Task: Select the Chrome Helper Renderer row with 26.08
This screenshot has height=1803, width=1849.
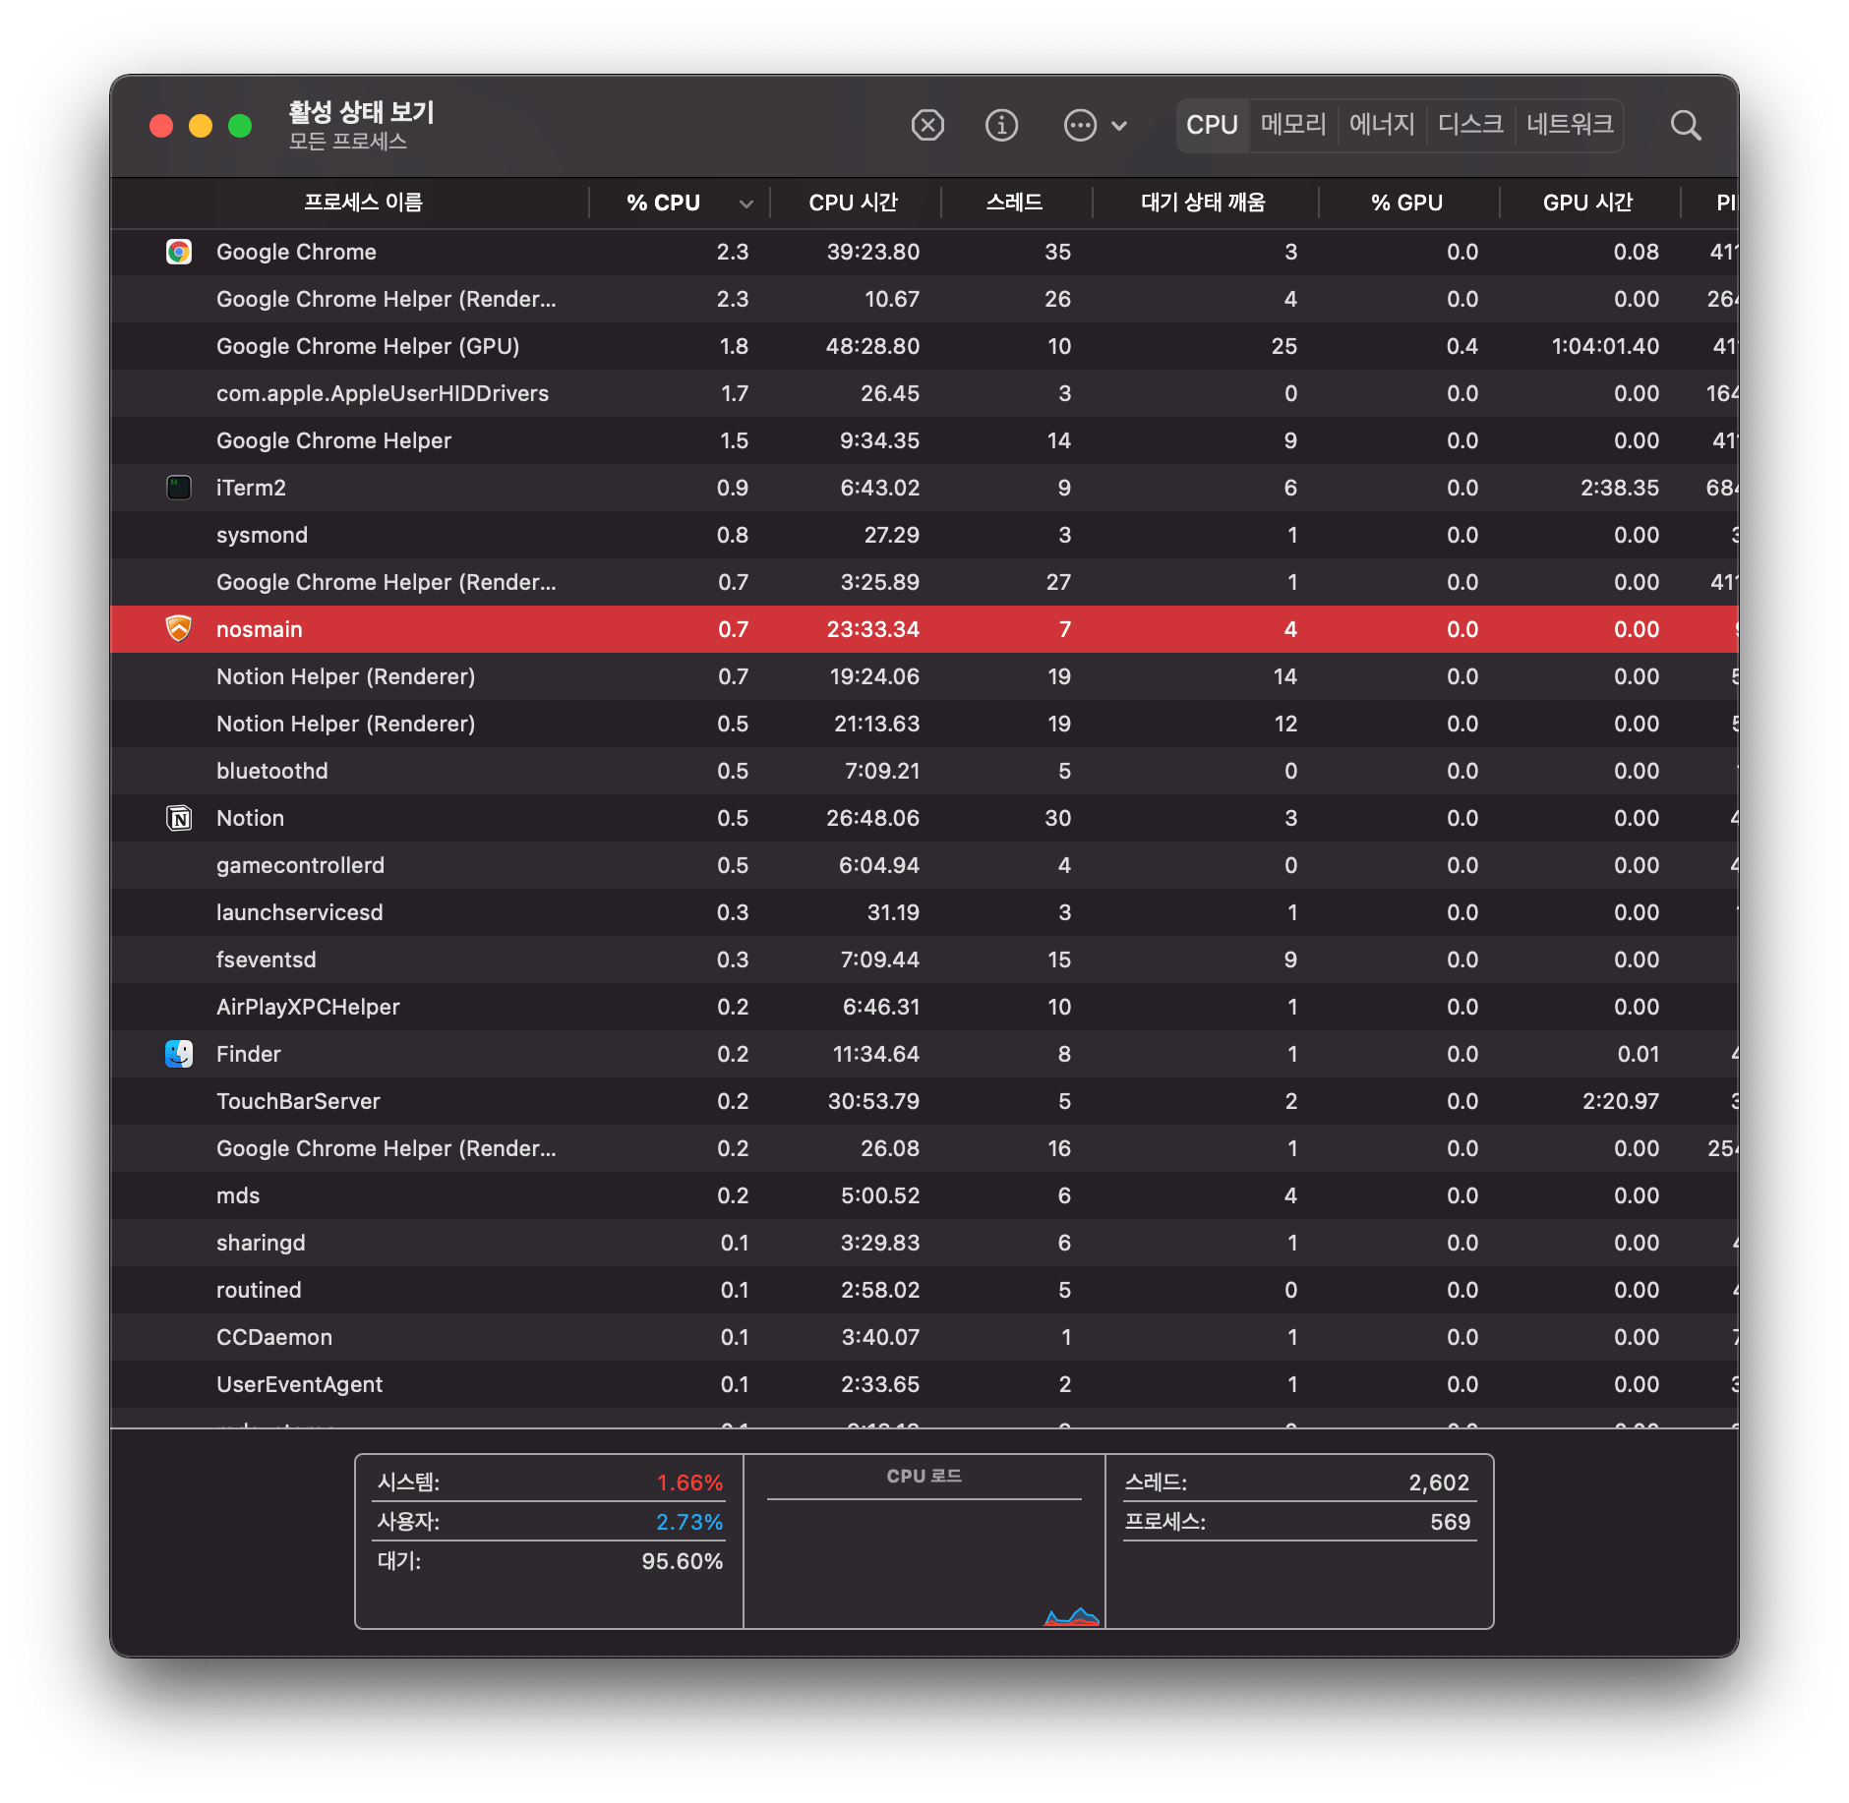Action: pyautogui.click(x=924, y=1148)
